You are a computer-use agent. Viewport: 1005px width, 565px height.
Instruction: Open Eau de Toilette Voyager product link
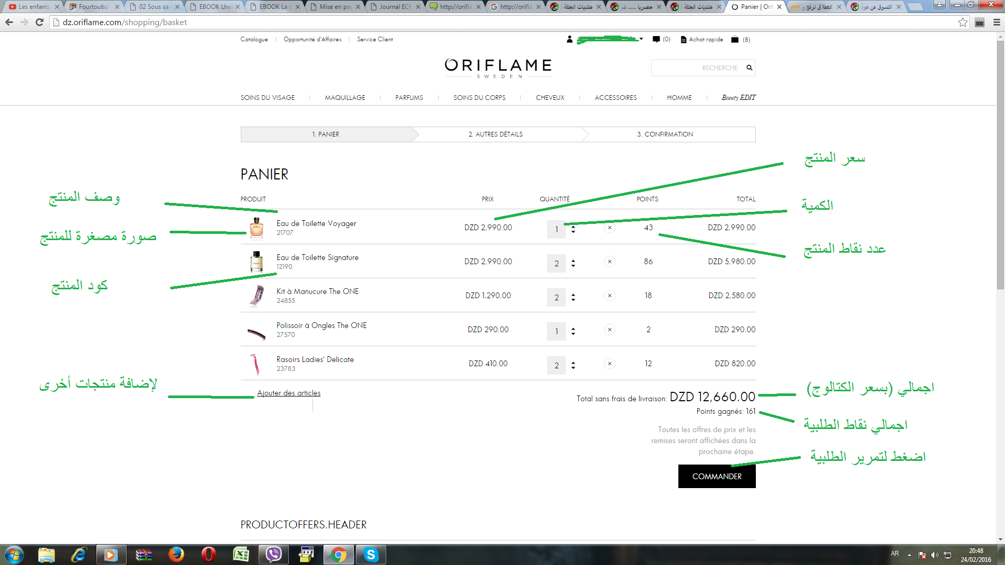(316, 223)
